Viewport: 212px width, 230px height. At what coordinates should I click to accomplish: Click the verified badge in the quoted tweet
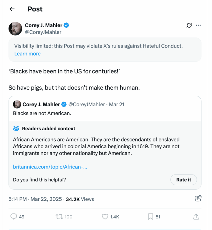63,104
